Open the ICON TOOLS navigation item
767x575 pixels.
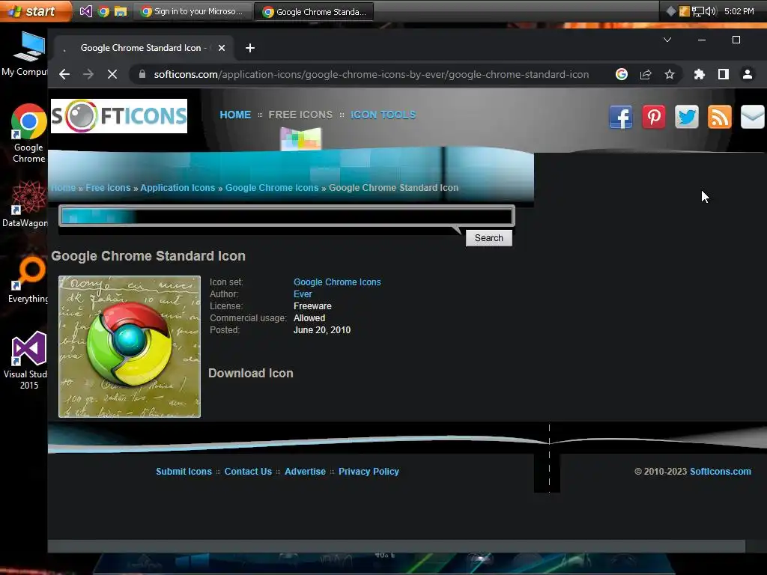[x=383, y=115]
